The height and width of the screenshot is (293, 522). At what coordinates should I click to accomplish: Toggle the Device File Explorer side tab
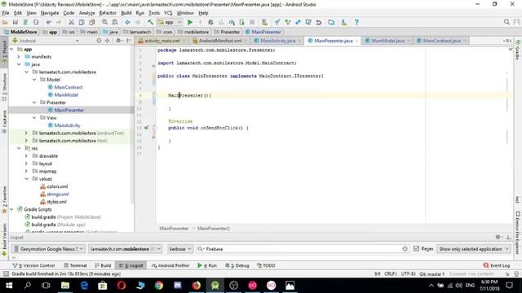(x=518, y=233)
